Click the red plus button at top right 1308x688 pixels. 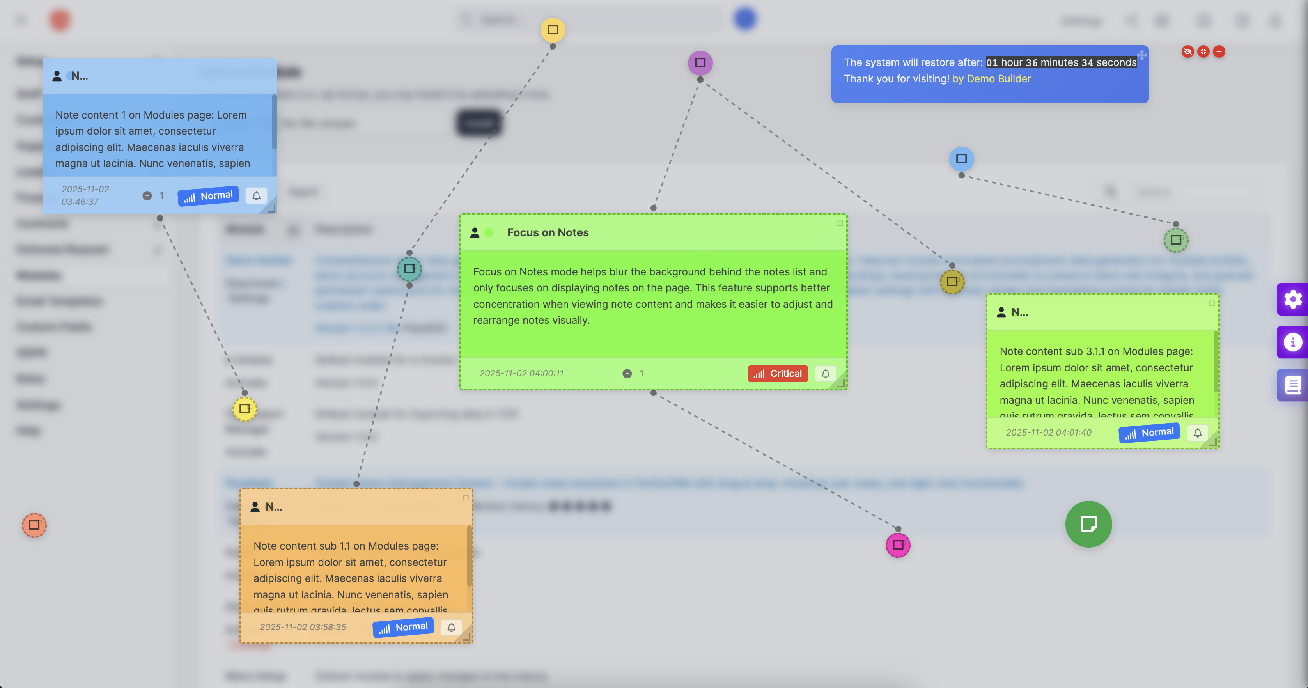point(1219,51)
